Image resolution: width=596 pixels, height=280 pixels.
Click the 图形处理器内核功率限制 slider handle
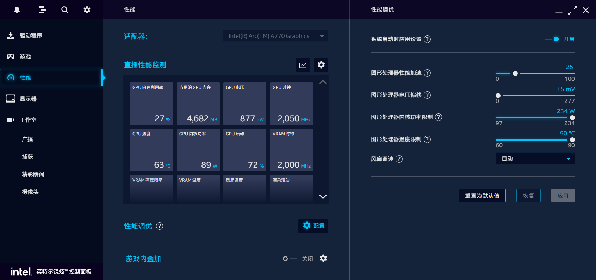pos(572,118)
